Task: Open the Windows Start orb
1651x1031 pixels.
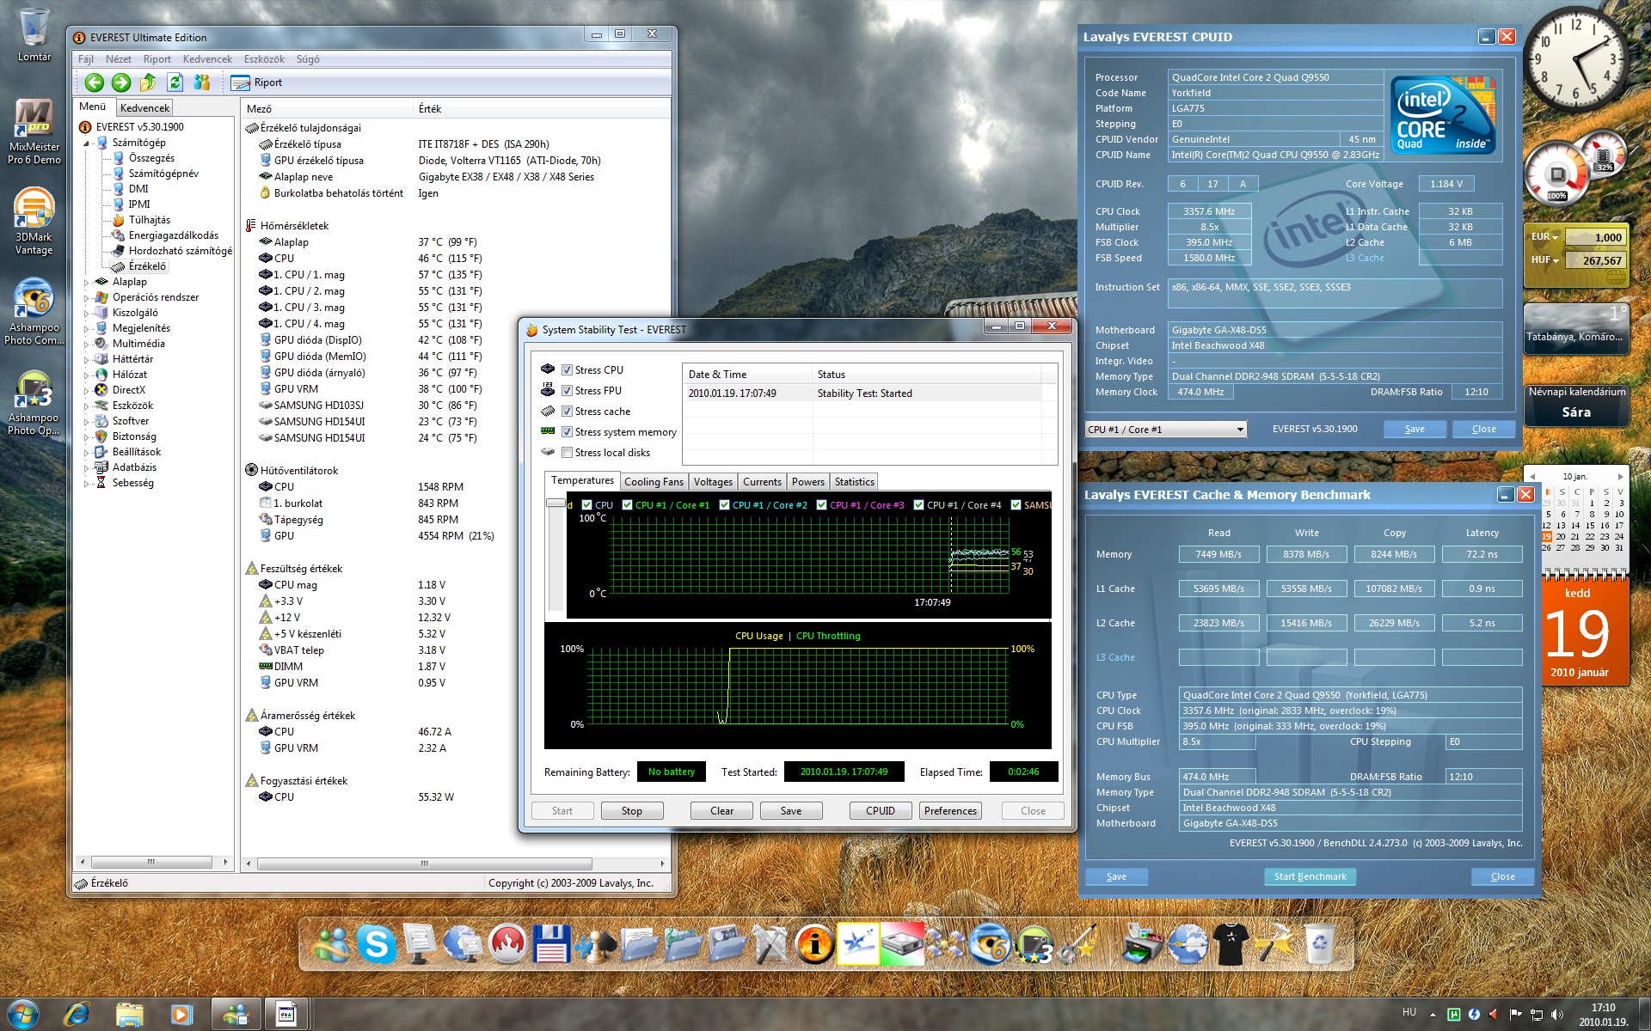Action: pos(23,1015)
